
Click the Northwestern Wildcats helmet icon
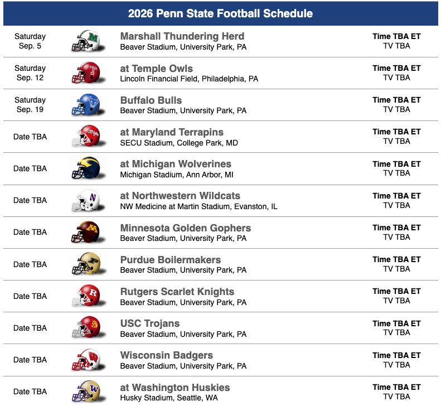(85, 200)
